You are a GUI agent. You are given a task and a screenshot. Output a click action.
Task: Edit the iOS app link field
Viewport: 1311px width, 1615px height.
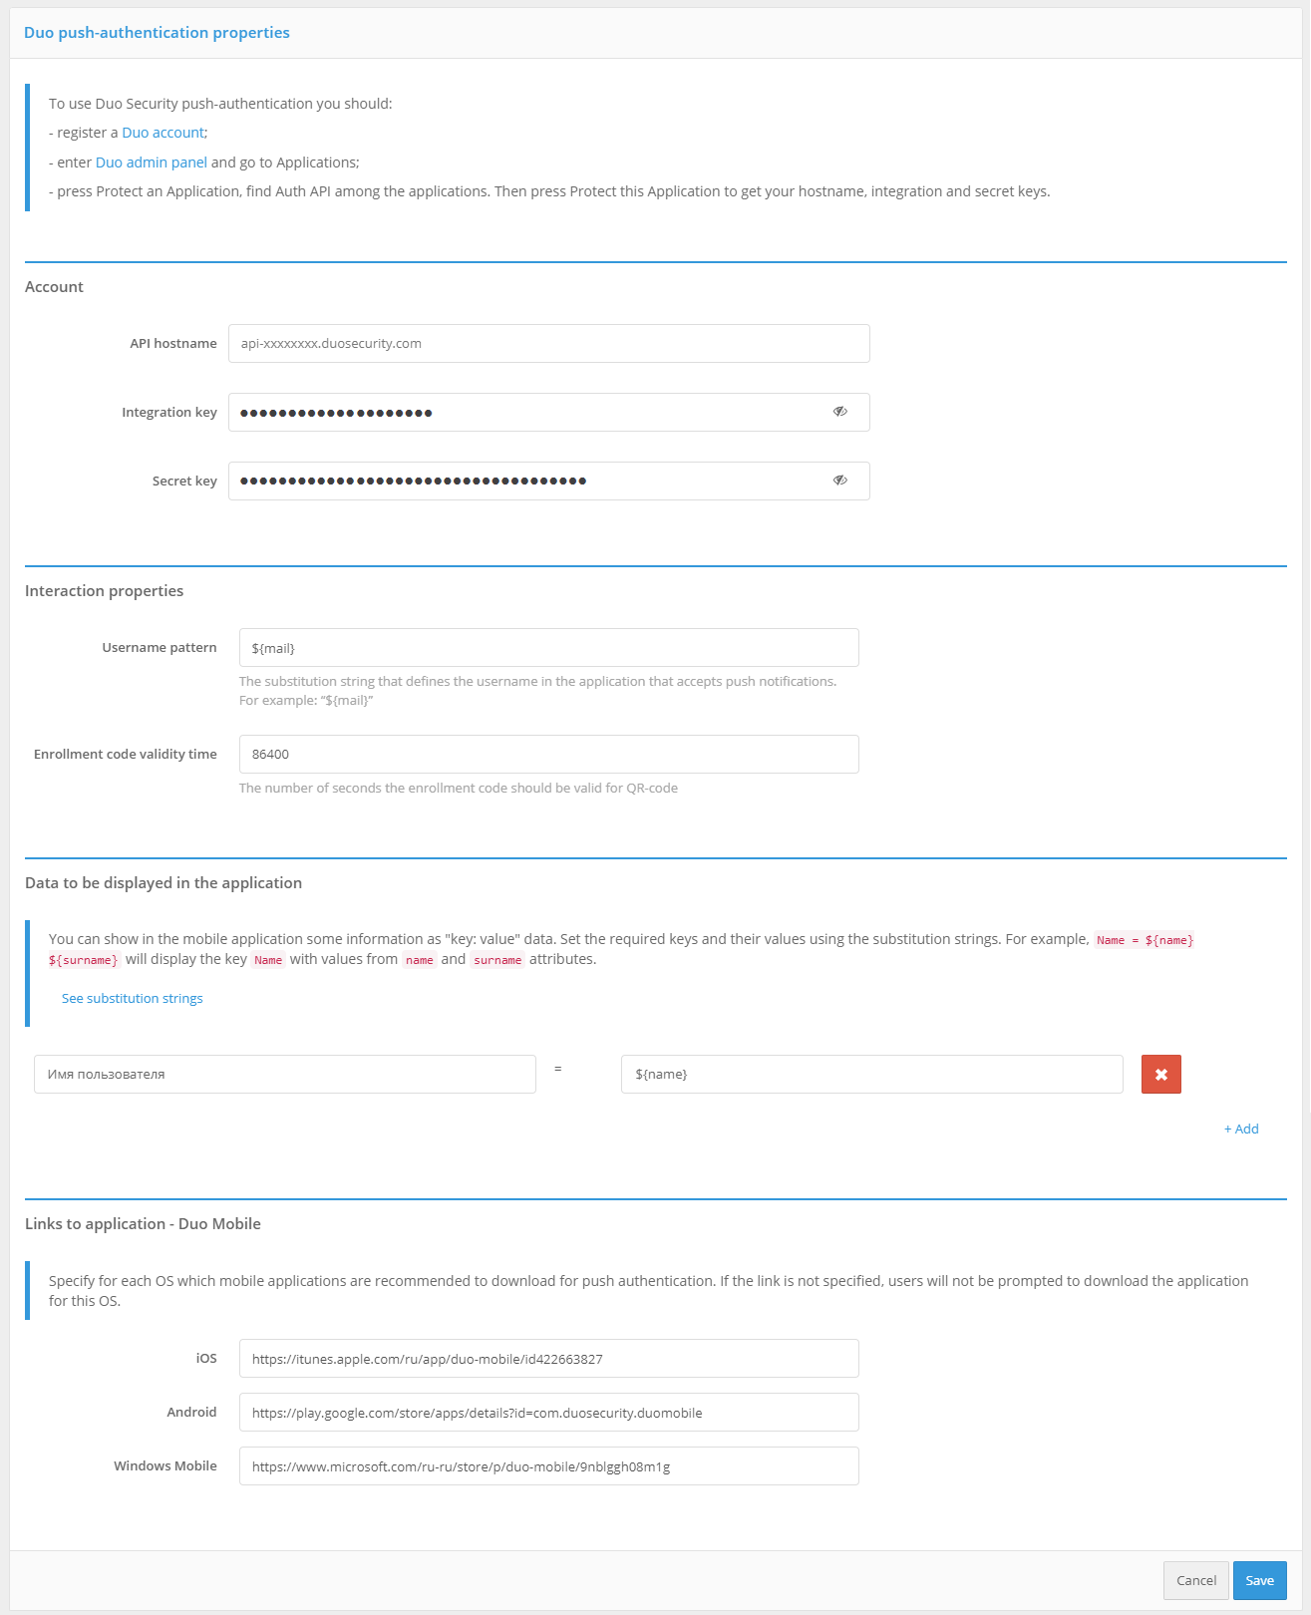[548, 1359]
